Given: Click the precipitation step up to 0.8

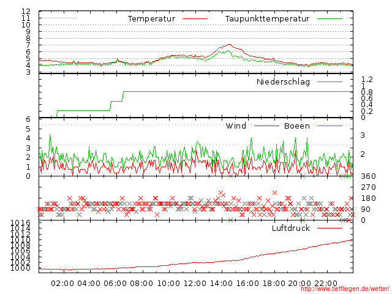Looking at the screenshot, I should (x=123, y=96).
